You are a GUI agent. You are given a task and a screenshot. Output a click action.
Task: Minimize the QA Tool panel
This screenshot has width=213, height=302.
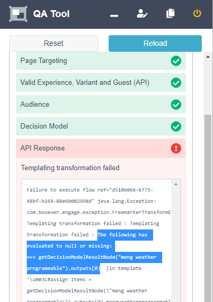(114, 16)
